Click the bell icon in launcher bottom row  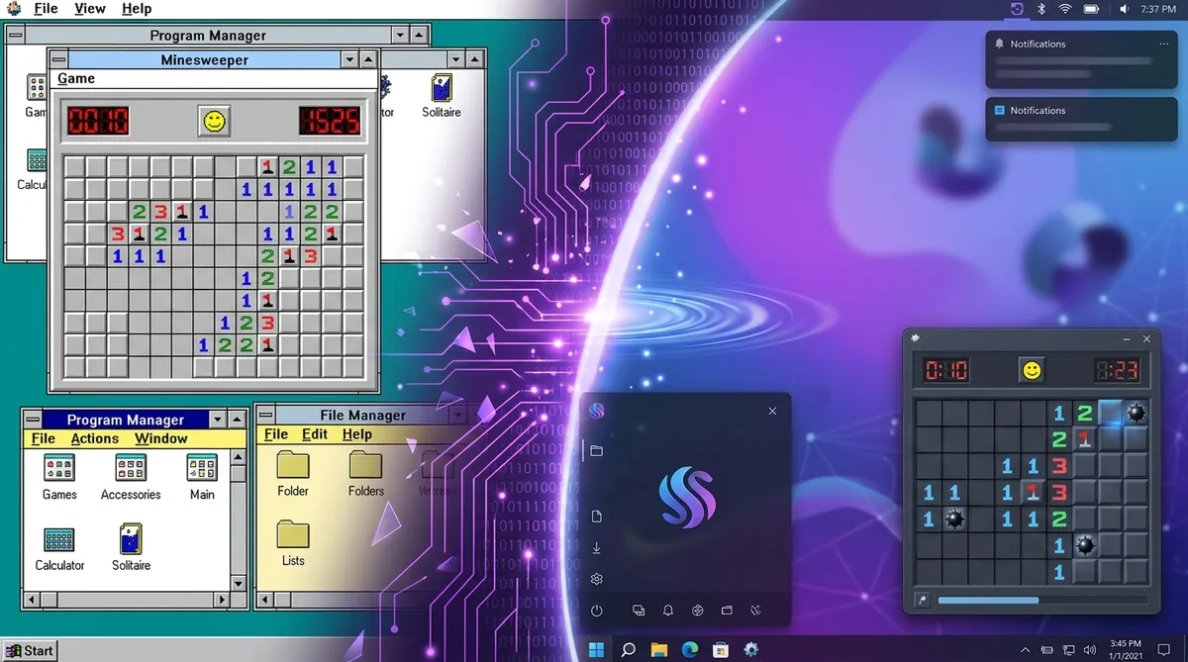(668, 611)
